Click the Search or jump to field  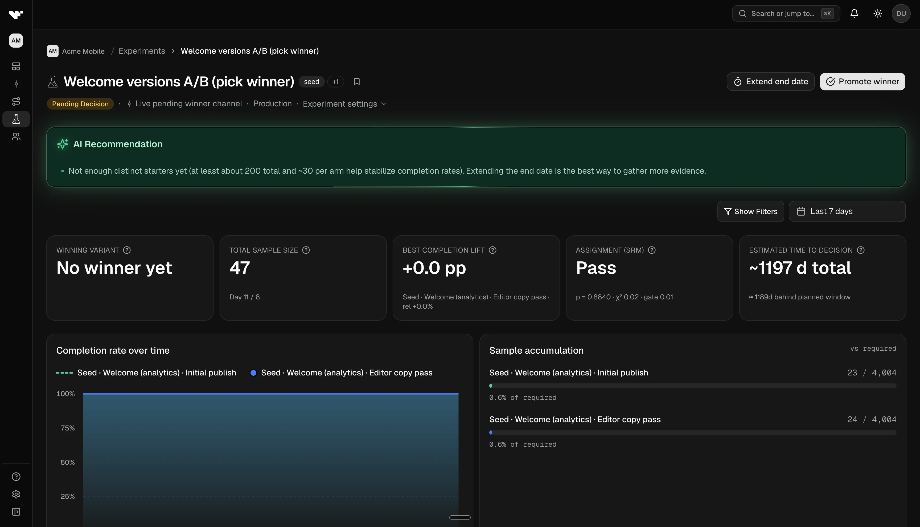tap(786, 14)
